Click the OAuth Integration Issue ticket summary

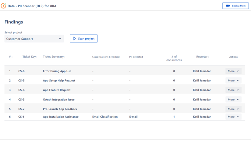[x=58, y=99]
